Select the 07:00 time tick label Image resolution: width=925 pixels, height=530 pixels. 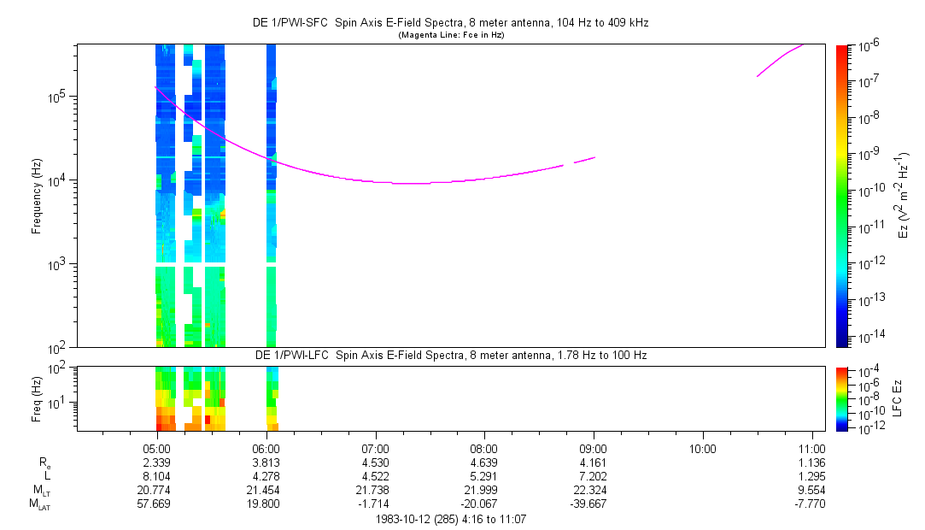pos(376,448)
